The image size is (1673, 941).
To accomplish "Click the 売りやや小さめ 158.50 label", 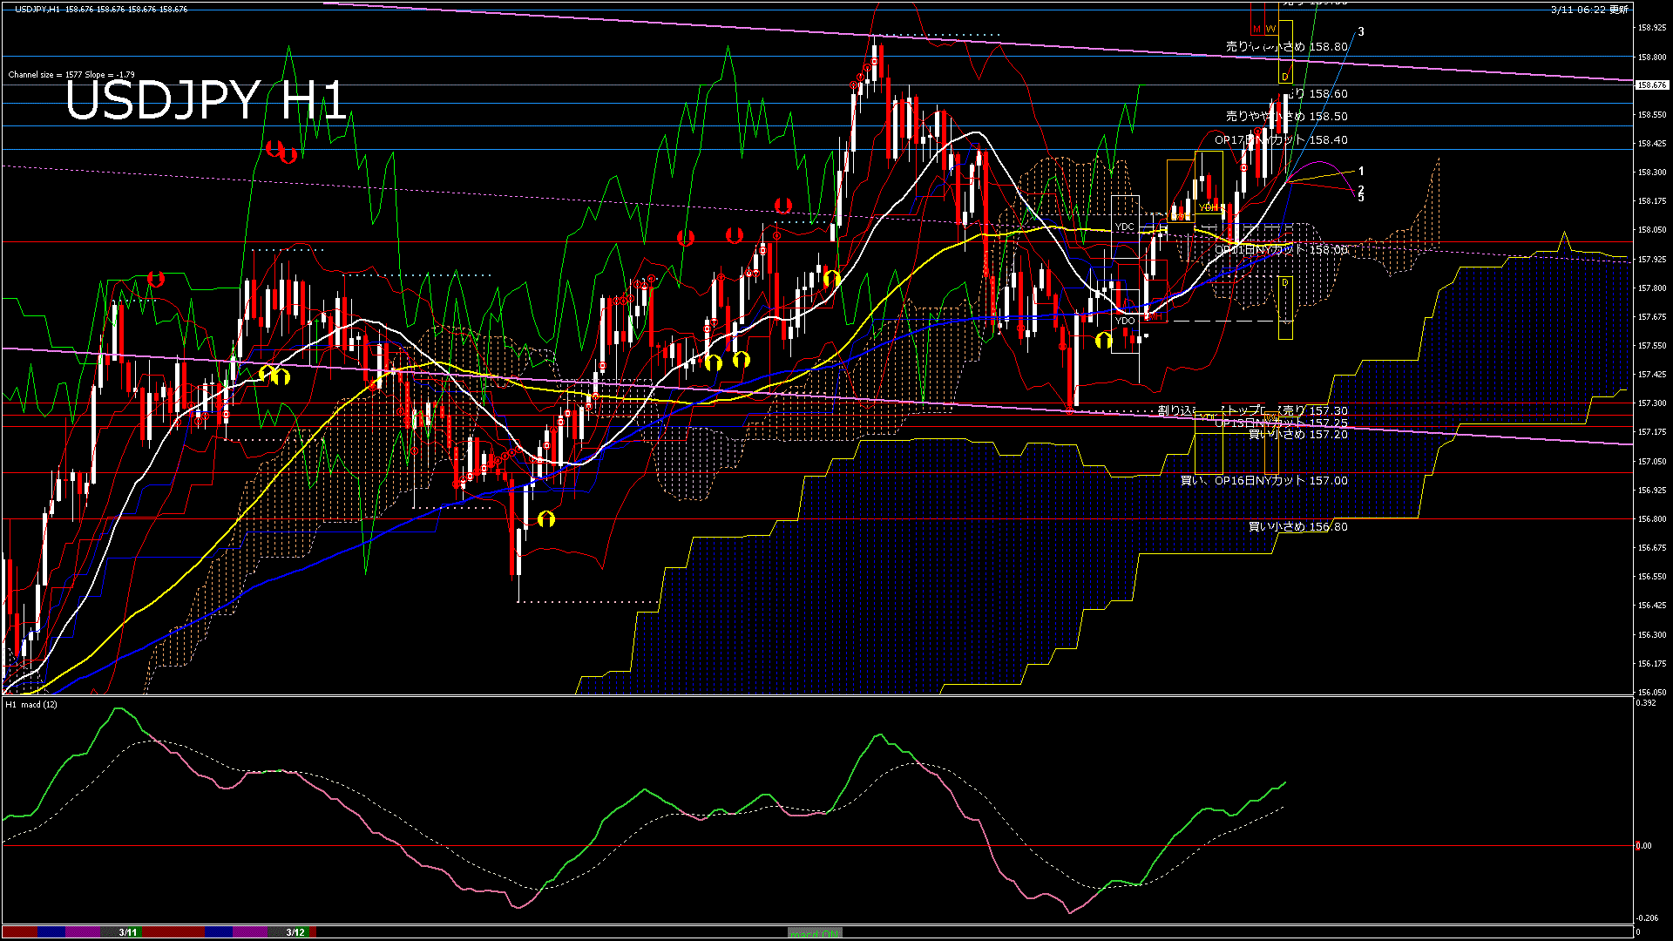I will pos(1286,117).
